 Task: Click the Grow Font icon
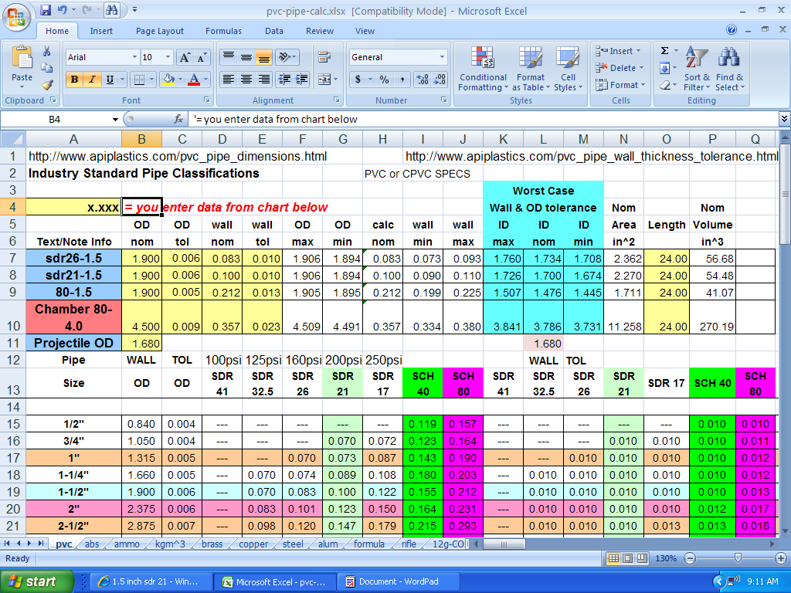point(185,57)
